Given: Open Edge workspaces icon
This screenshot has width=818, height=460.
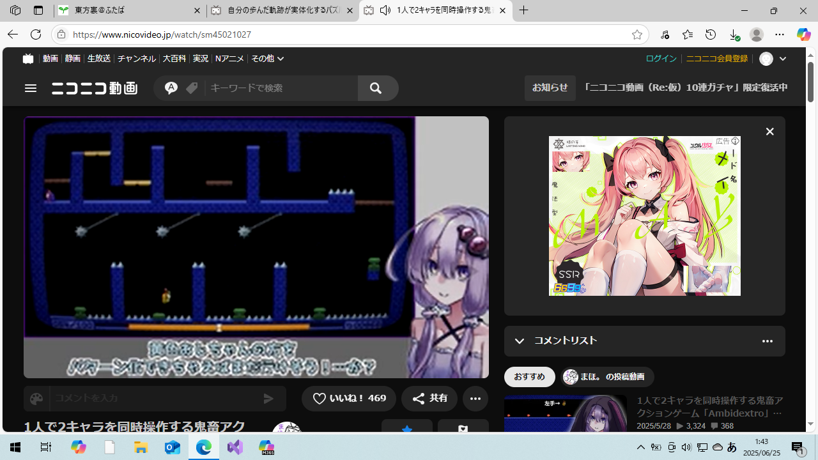Looking at the screenshot, I should click(x=15, y=11).
